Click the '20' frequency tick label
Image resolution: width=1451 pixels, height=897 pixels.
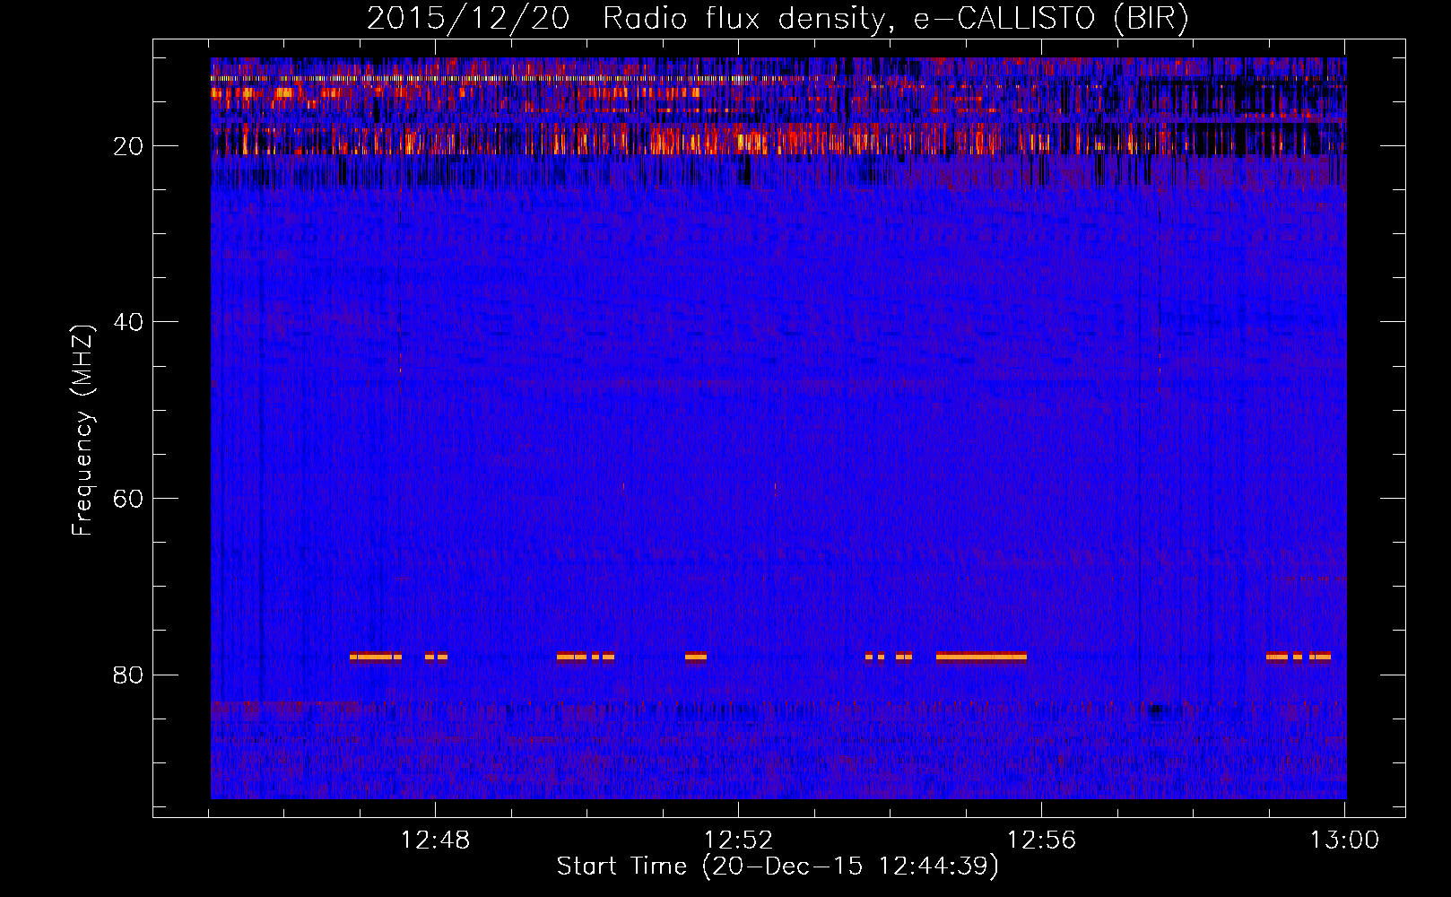click(x=128, y=146)
